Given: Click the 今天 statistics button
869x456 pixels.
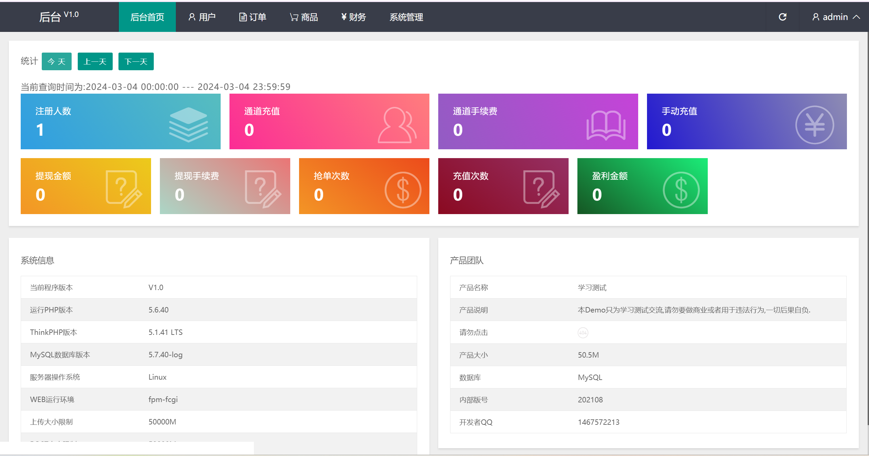Looking at the screenshot, I should [x=56, y=61].
